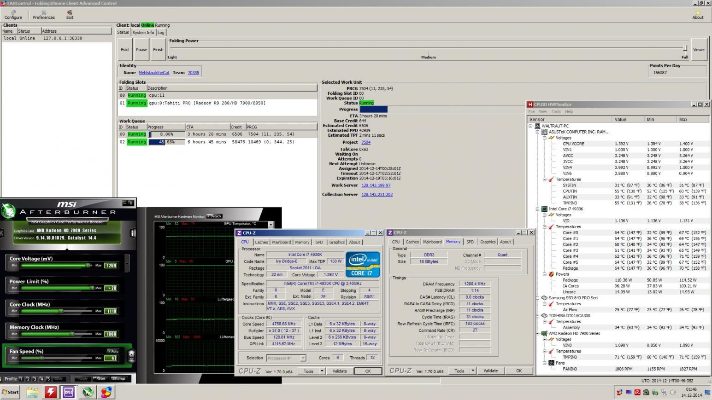Click the Detach toggle on the hardware monitor

[x=214, y=216]
